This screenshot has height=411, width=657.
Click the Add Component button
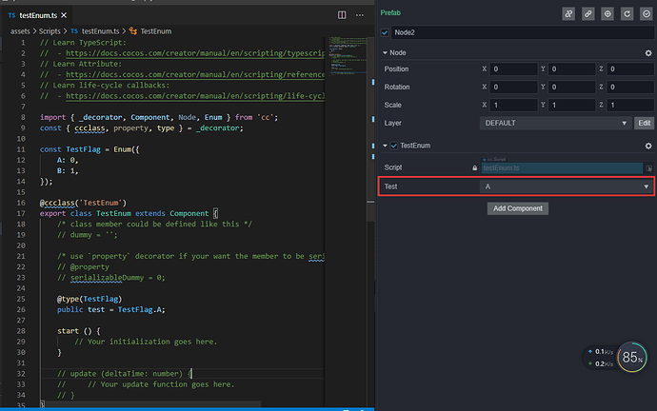coord(518,208)
